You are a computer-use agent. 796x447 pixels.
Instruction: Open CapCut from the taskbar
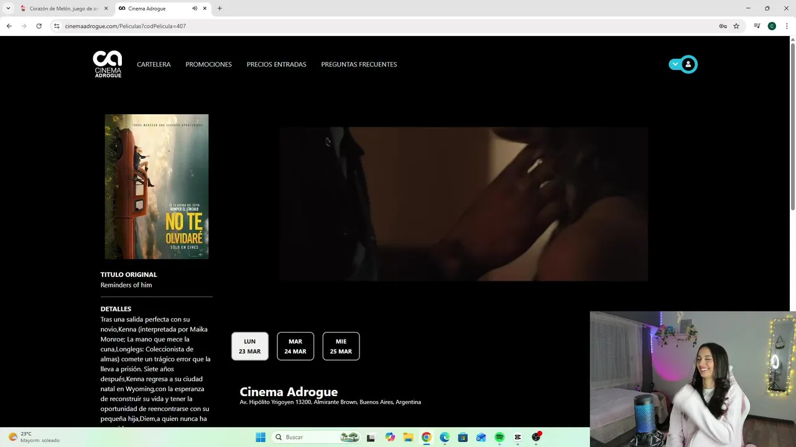point(517,437)
